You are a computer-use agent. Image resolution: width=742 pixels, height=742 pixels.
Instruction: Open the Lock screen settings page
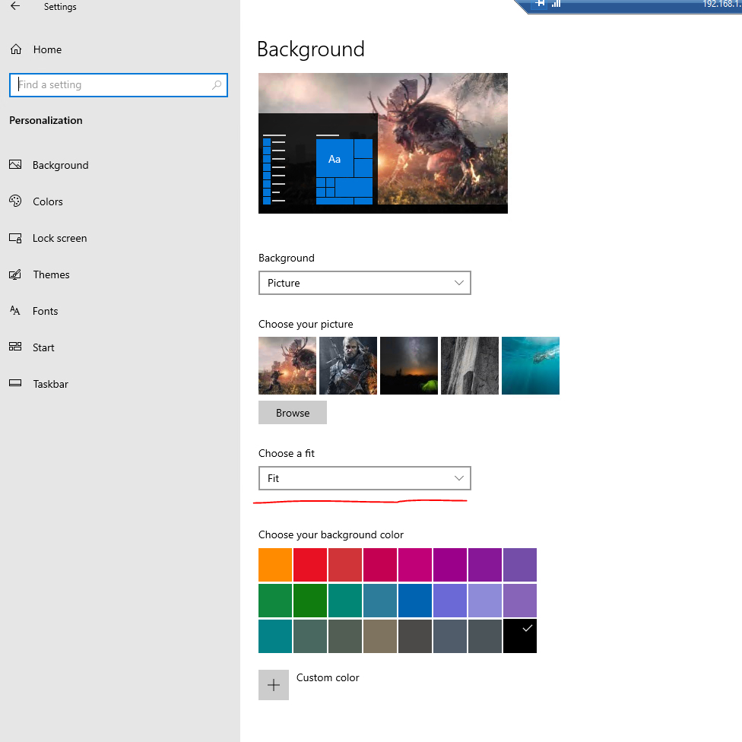point(59,238)
